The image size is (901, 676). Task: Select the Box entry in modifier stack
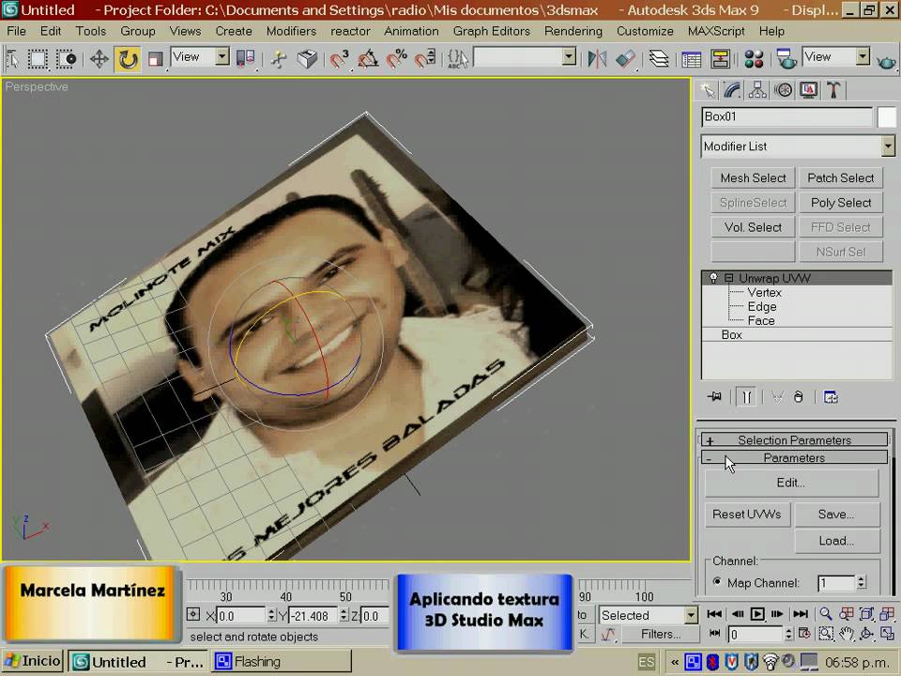coord(731,334)
